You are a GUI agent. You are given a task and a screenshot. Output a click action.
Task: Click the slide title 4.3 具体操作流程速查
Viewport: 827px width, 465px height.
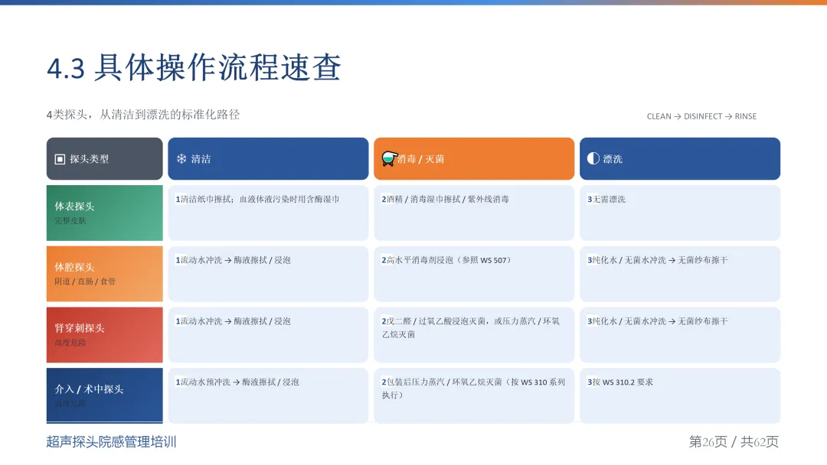[x=194, y=67]
